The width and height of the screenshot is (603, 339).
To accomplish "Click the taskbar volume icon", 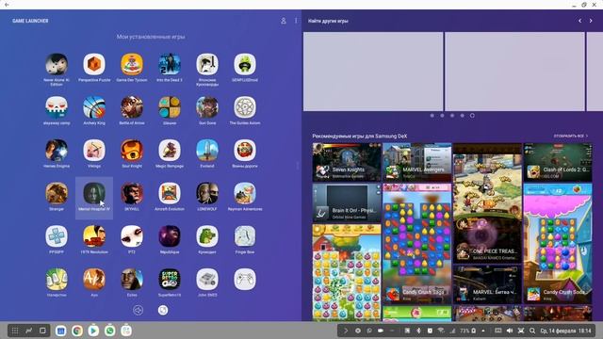I will [510, 331].
